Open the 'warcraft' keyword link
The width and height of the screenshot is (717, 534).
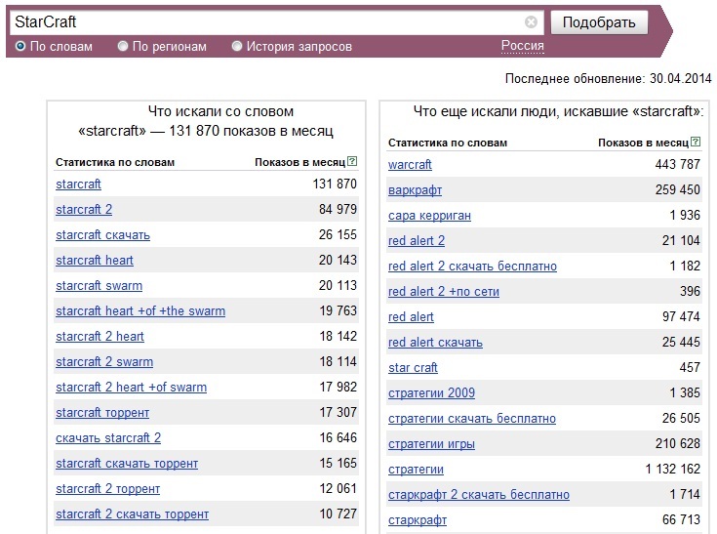410,165
